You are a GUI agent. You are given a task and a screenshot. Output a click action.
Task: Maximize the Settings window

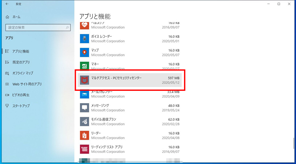[279, 4]
